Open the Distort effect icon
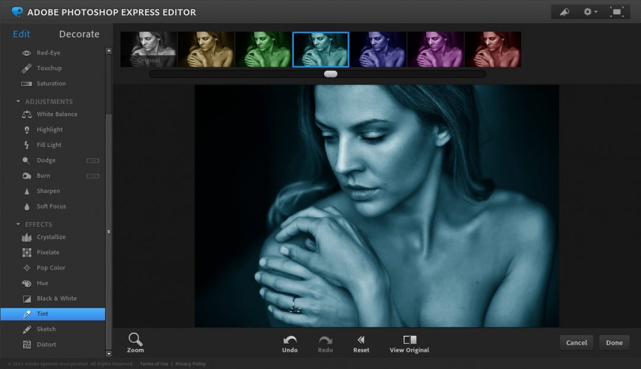 click(x=27, y=345)
